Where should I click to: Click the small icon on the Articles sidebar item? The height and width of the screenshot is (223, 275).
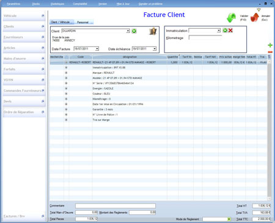click(43, 48)
